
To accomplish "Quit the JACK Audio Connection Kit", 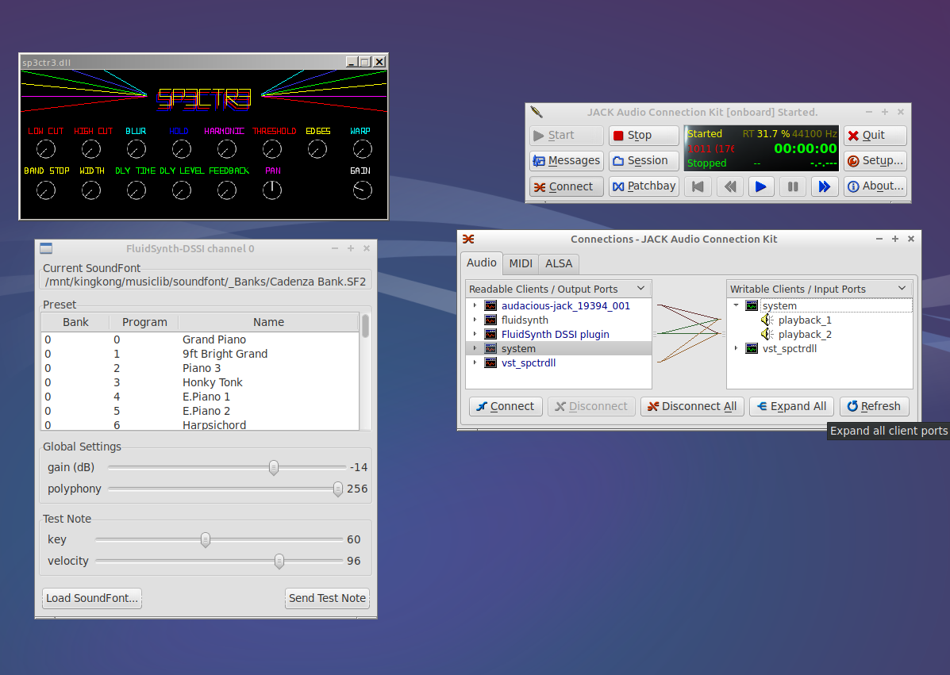I will click(875, 135).
